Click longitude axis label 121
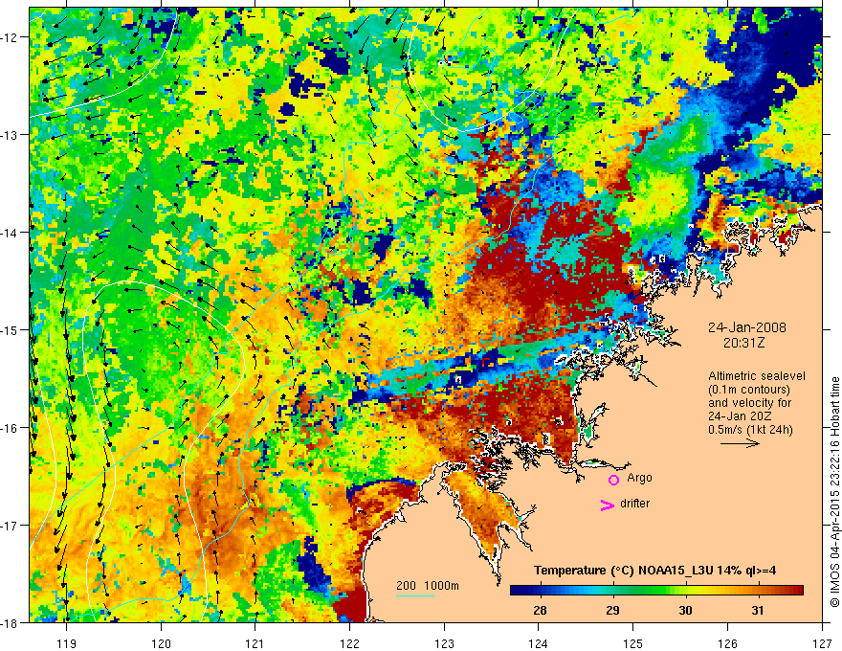This screenshot has width=842, height=651. 255,643
